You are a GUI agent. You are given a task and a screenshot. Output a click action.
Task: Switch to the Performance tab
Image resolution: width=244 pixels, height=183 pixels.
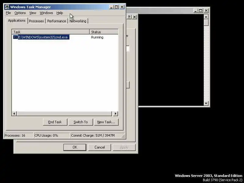pyautogui.click(x=56, y=21)
